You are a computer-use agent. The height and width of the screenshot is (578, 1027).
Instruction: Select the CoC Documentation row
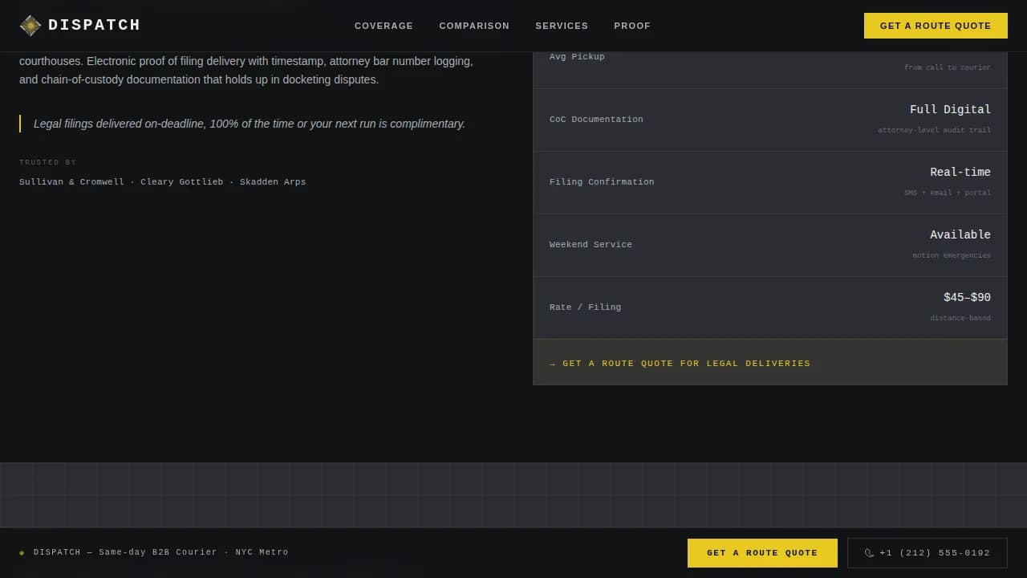pyautogui.click(x=769, y=120)
